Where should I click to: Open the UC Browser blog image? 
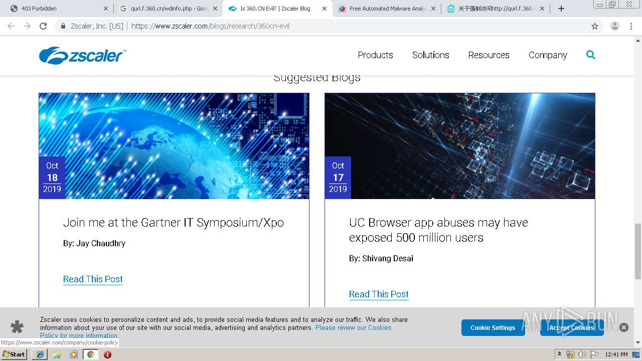click(x=460, y=146)
